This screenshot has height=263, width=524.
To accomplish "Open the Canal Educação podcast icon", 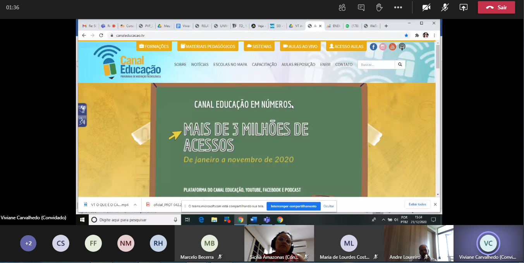I will 402,47.
